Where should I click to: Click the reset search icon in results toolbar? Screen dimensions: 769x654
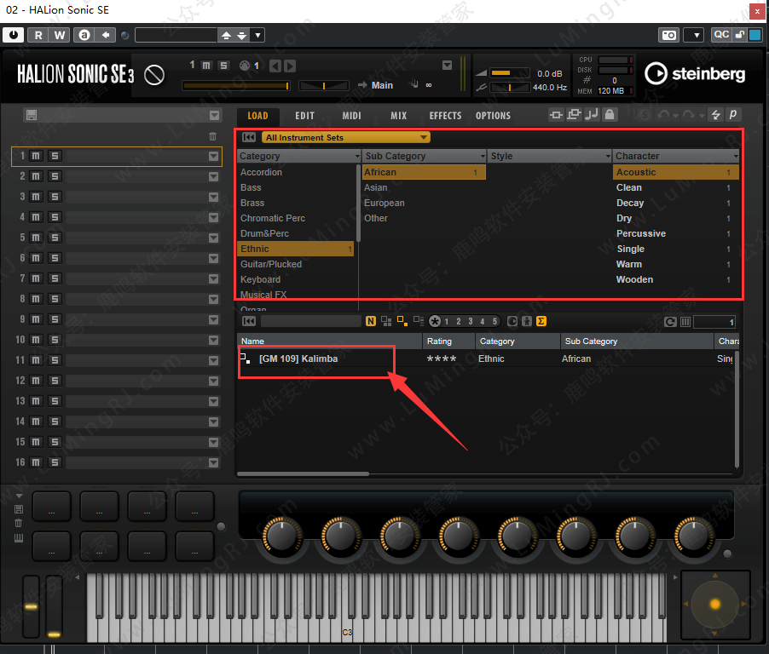click(x=249, y=321)
